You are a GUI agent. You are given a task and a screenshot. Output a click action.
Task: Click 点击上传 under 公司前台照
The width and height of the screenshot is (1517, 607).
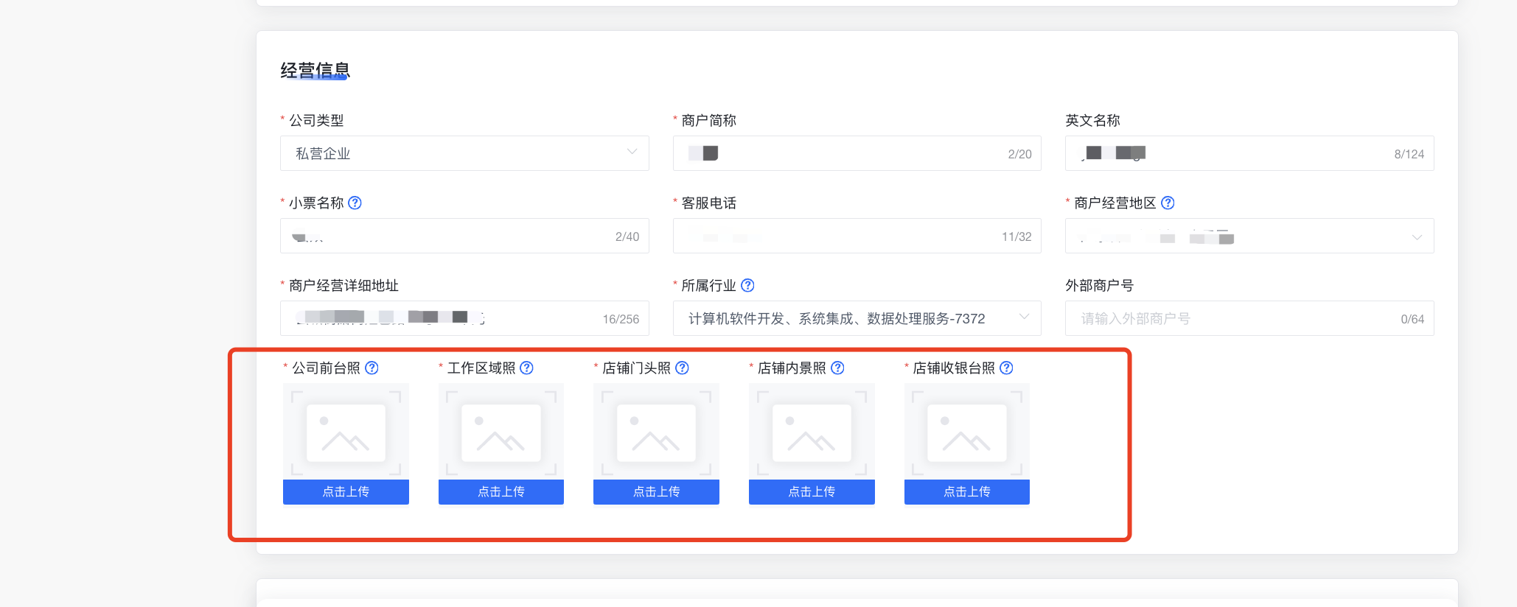click(346, 491)
